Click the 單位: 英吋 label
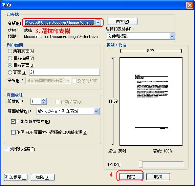 [117, 151]
